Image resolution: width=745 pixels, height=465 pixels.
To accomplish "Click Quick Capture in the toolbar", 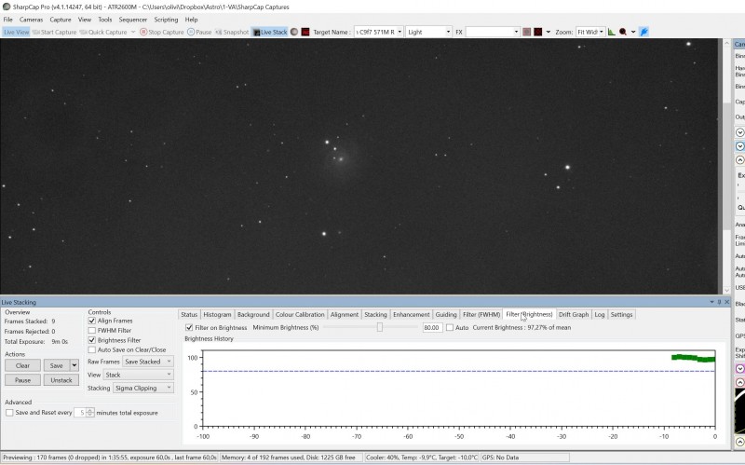I will click(x=103, y=32).
